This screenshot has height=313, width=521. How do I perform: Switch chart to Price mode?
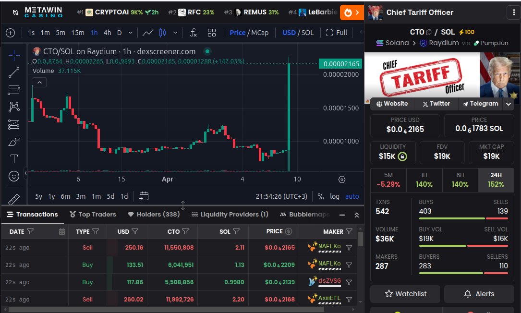[x=237, y=33]
